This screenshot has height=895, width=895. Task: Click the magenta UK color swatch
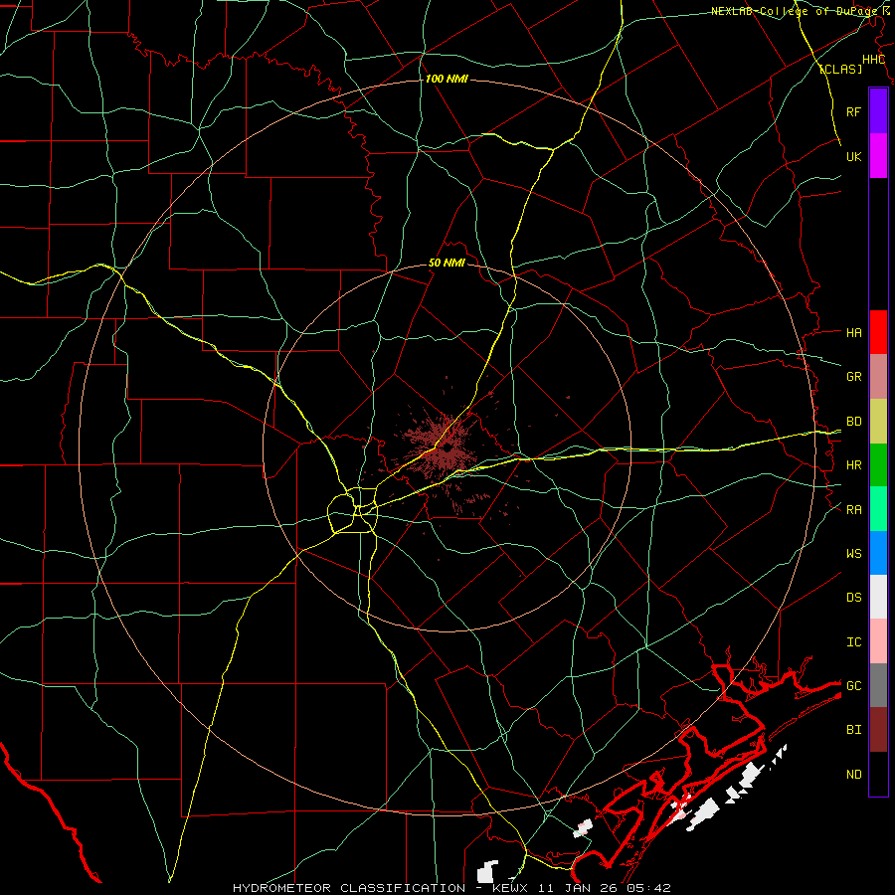pyautogui.click(x=878, y=156)
